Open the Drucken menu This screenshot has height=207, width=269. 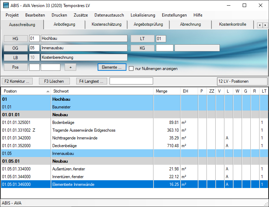pyautogui.click(x=59, y=15)
